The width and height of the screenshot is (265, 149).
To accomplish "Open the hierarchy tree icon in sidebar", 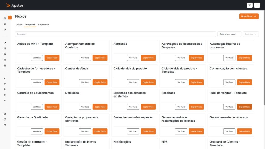I will (5, 48).
